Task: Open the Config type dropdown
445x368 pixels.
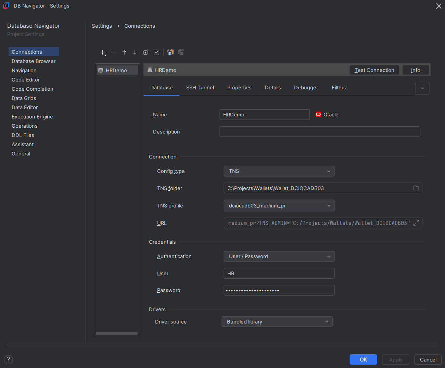Action: (x=279, y=171)
